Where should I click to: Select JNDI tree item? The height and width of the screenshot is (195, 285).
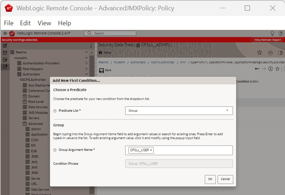35,173
